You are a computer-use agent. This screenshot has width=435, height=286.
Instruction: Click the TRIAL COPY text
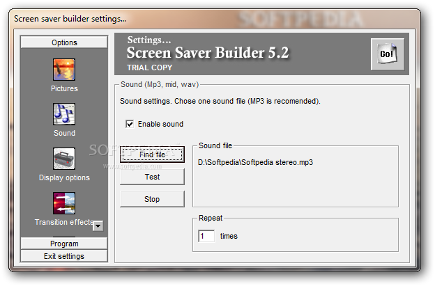(149, 67)
